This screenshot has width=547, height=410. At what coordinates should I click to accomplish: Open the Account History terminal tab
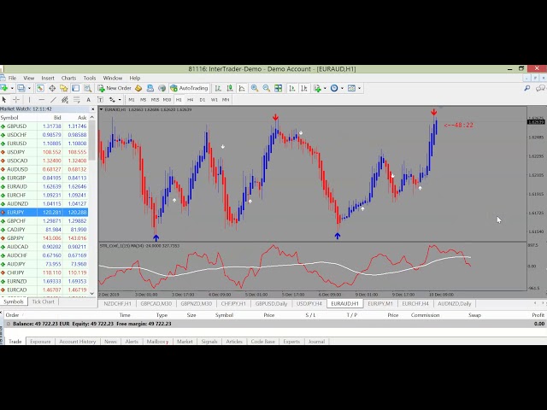point(77,342)
